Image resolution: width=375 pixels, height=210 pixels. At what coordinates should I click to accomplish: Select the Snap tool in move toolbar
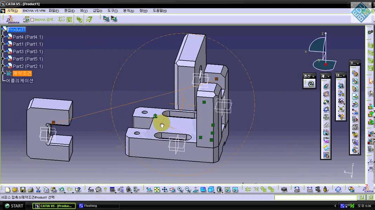coord(341,94)
